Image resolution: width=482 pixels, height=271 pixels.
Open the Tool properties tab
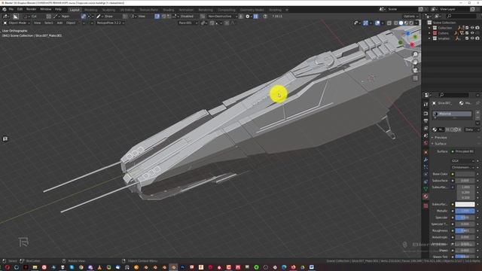click(x=426, y=105)
